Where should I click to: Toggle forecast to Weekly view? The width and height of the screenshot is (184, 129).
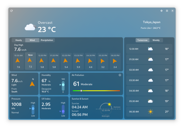[156, 40]
